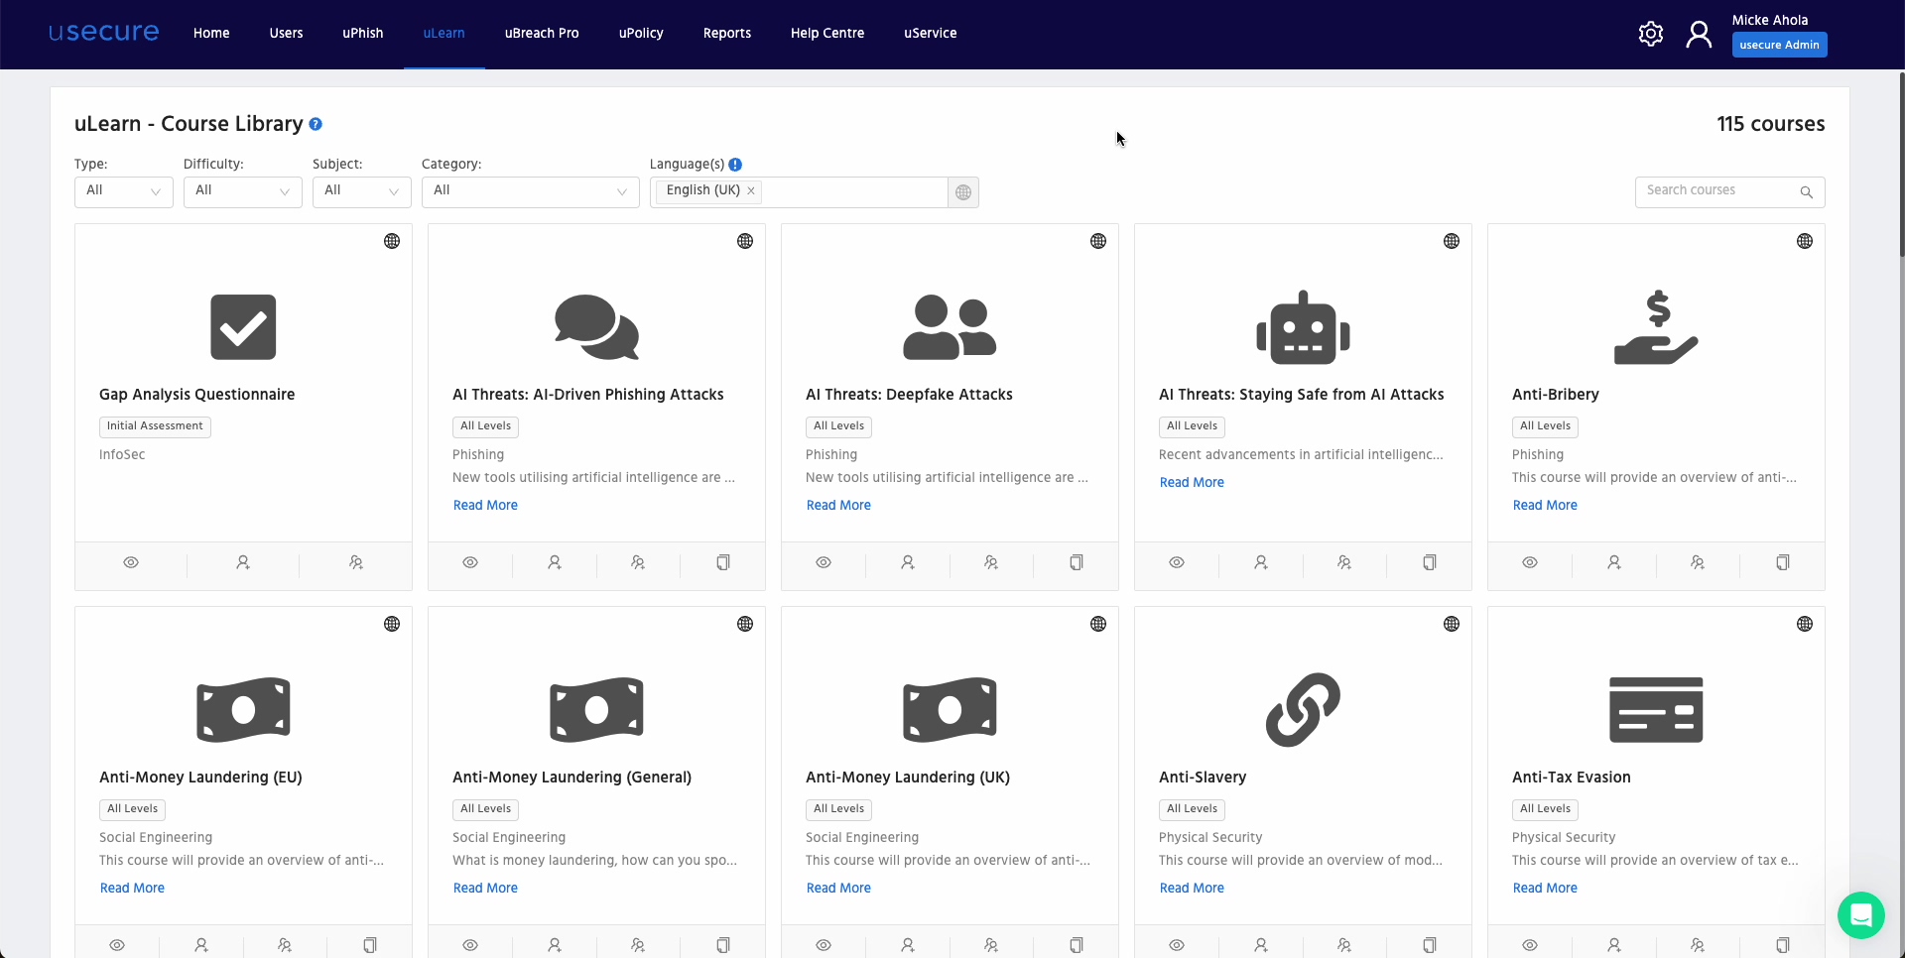Click the copy icon on Anti-Bribery card
The height and width of the screenshot is (958, 1905).
click(1783, 563)
